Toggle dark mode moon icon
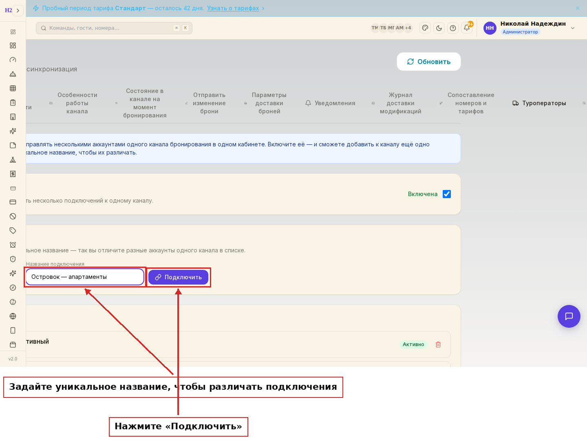Viewport: 587px width, 446px height. [x=439, y=28]
